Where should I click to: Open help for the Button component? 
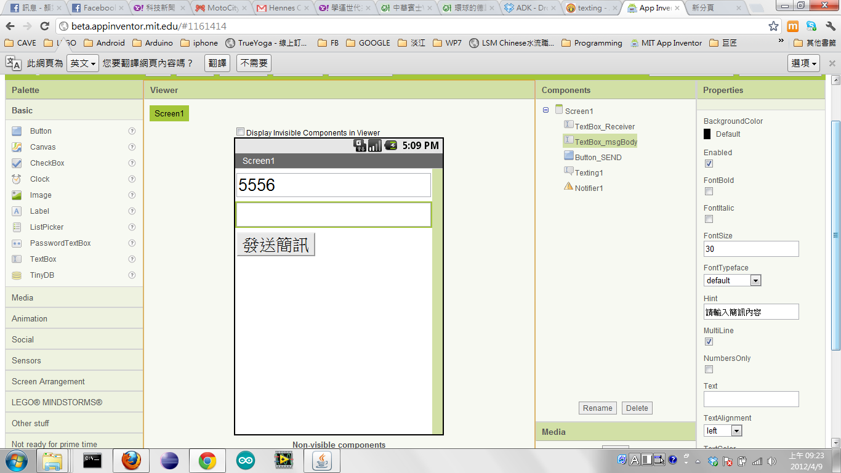[x=132, y=131]
